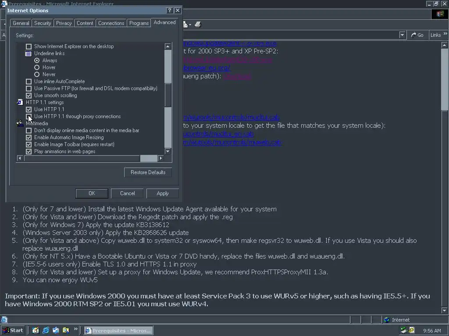Confirm the dialog with OK

tap(92, 193)
